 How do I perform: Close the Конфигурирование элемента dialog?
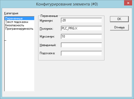pyautogui.click(x=128, y=3)
